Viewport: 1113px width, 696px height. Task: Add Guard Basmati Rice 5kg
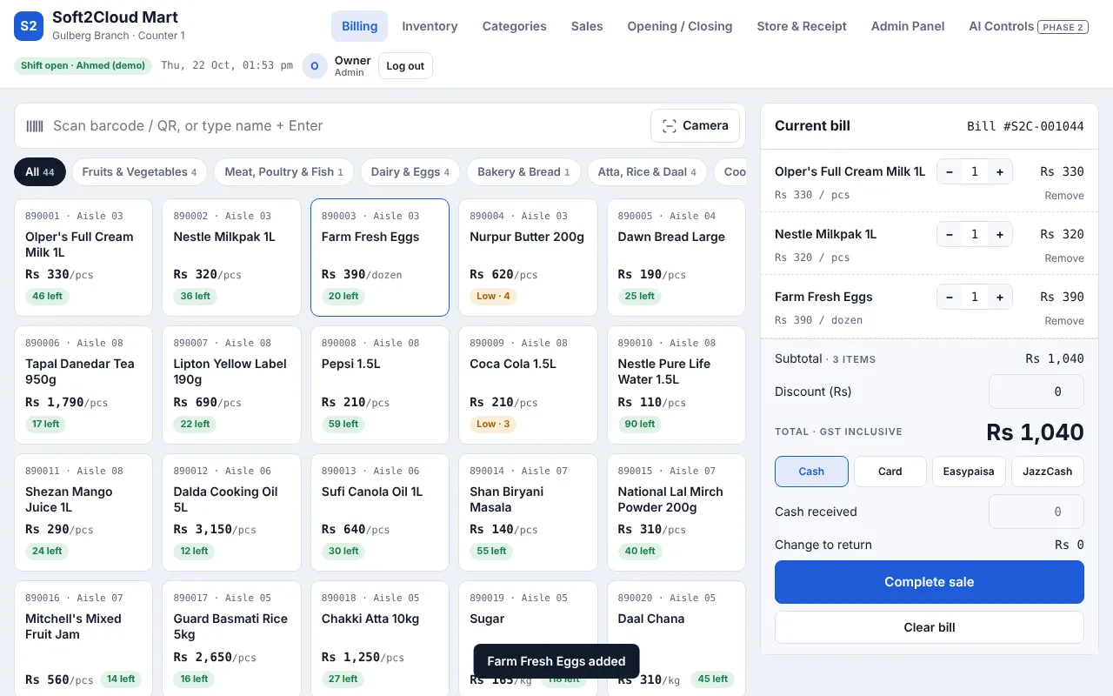[231, 639]
